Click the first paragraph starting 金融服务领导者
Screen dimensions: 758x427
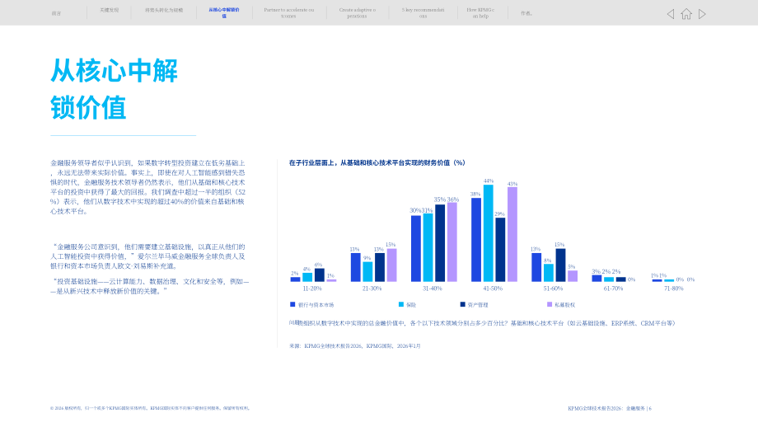tap(148, 187)
